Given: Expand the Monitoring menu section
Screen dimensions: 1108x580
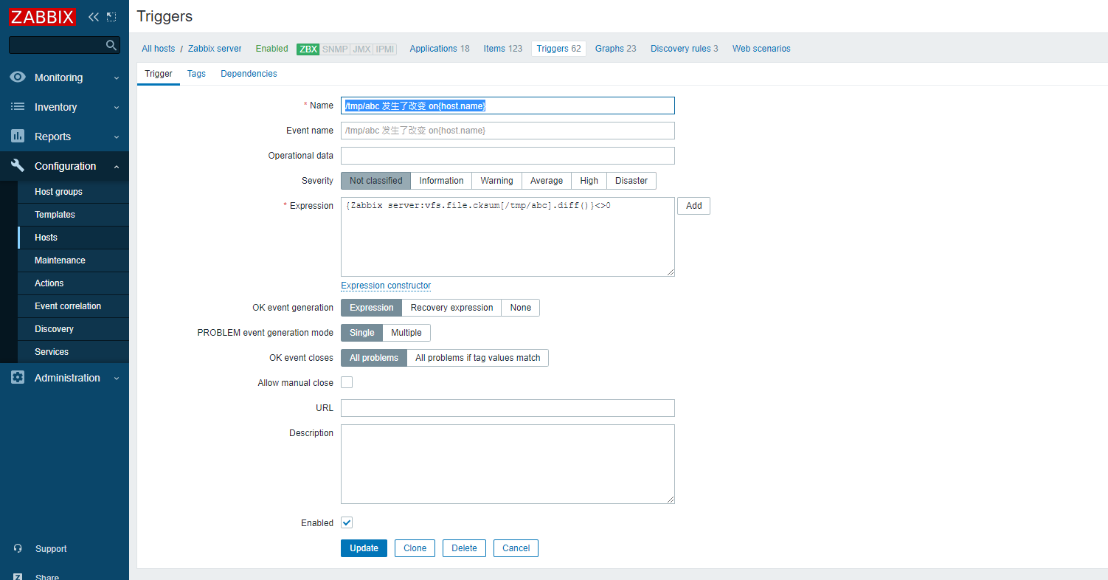Looking at the screenshot, I should 64,77.
